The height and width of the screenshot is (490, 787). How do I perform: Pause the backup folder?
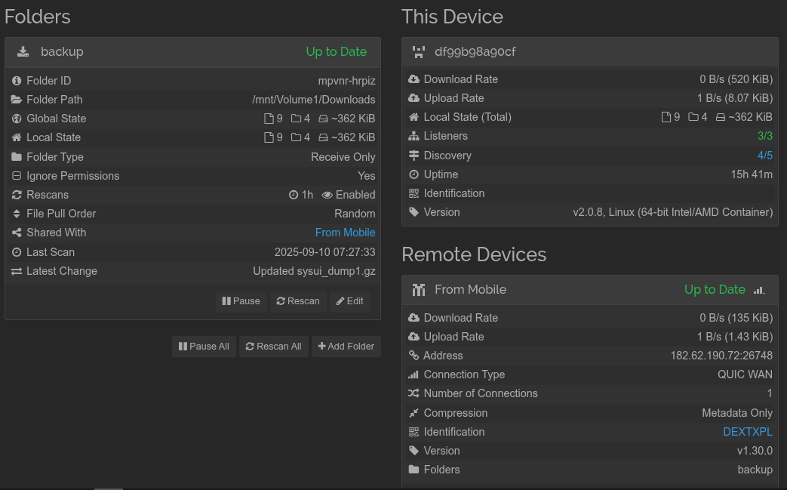(x=241, y=301)
